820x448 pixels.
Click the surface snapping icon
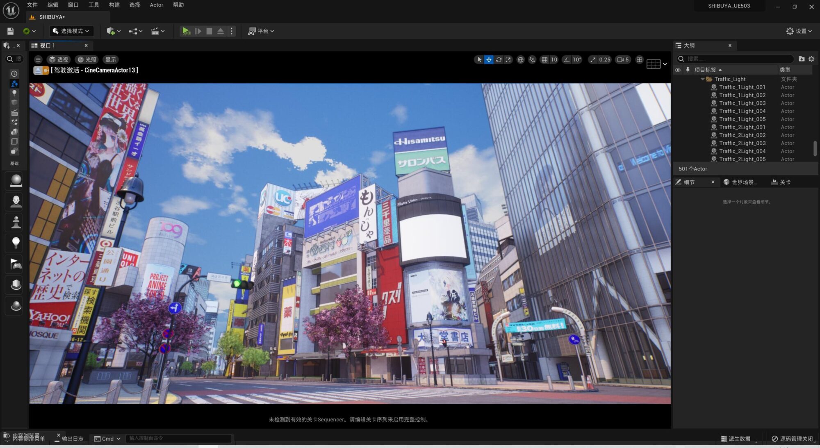[532, 59]
